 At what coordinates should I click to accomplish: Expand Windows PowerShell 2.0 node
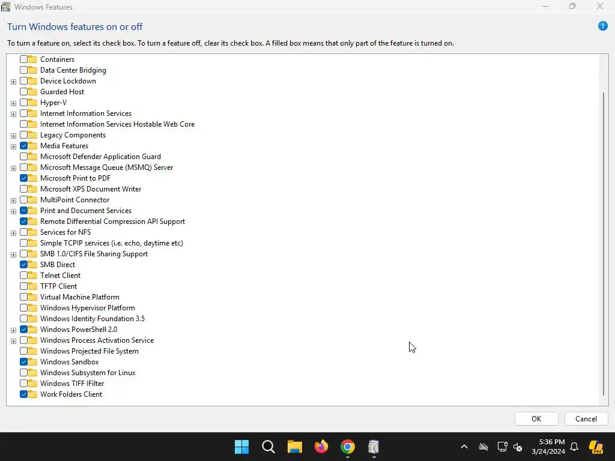[13, 330]
